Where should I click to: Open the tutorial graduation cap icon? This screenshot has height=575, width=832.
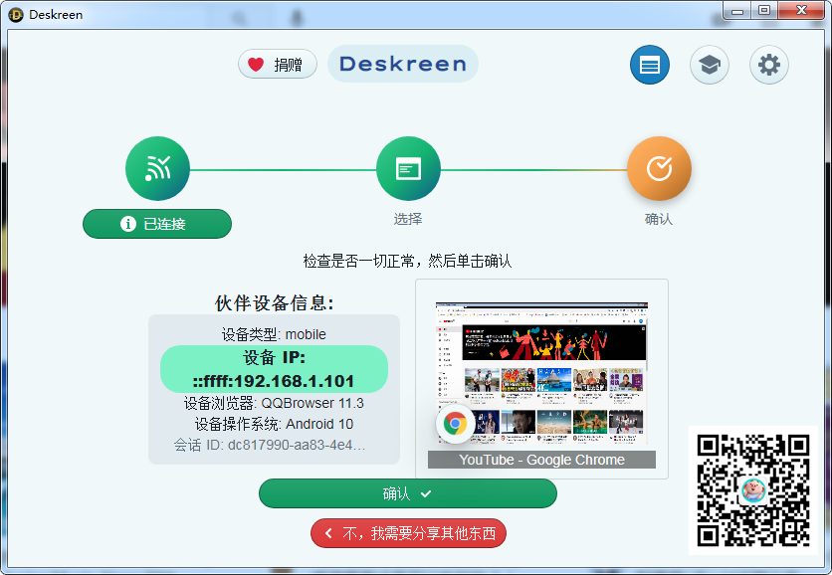(709, 66)
